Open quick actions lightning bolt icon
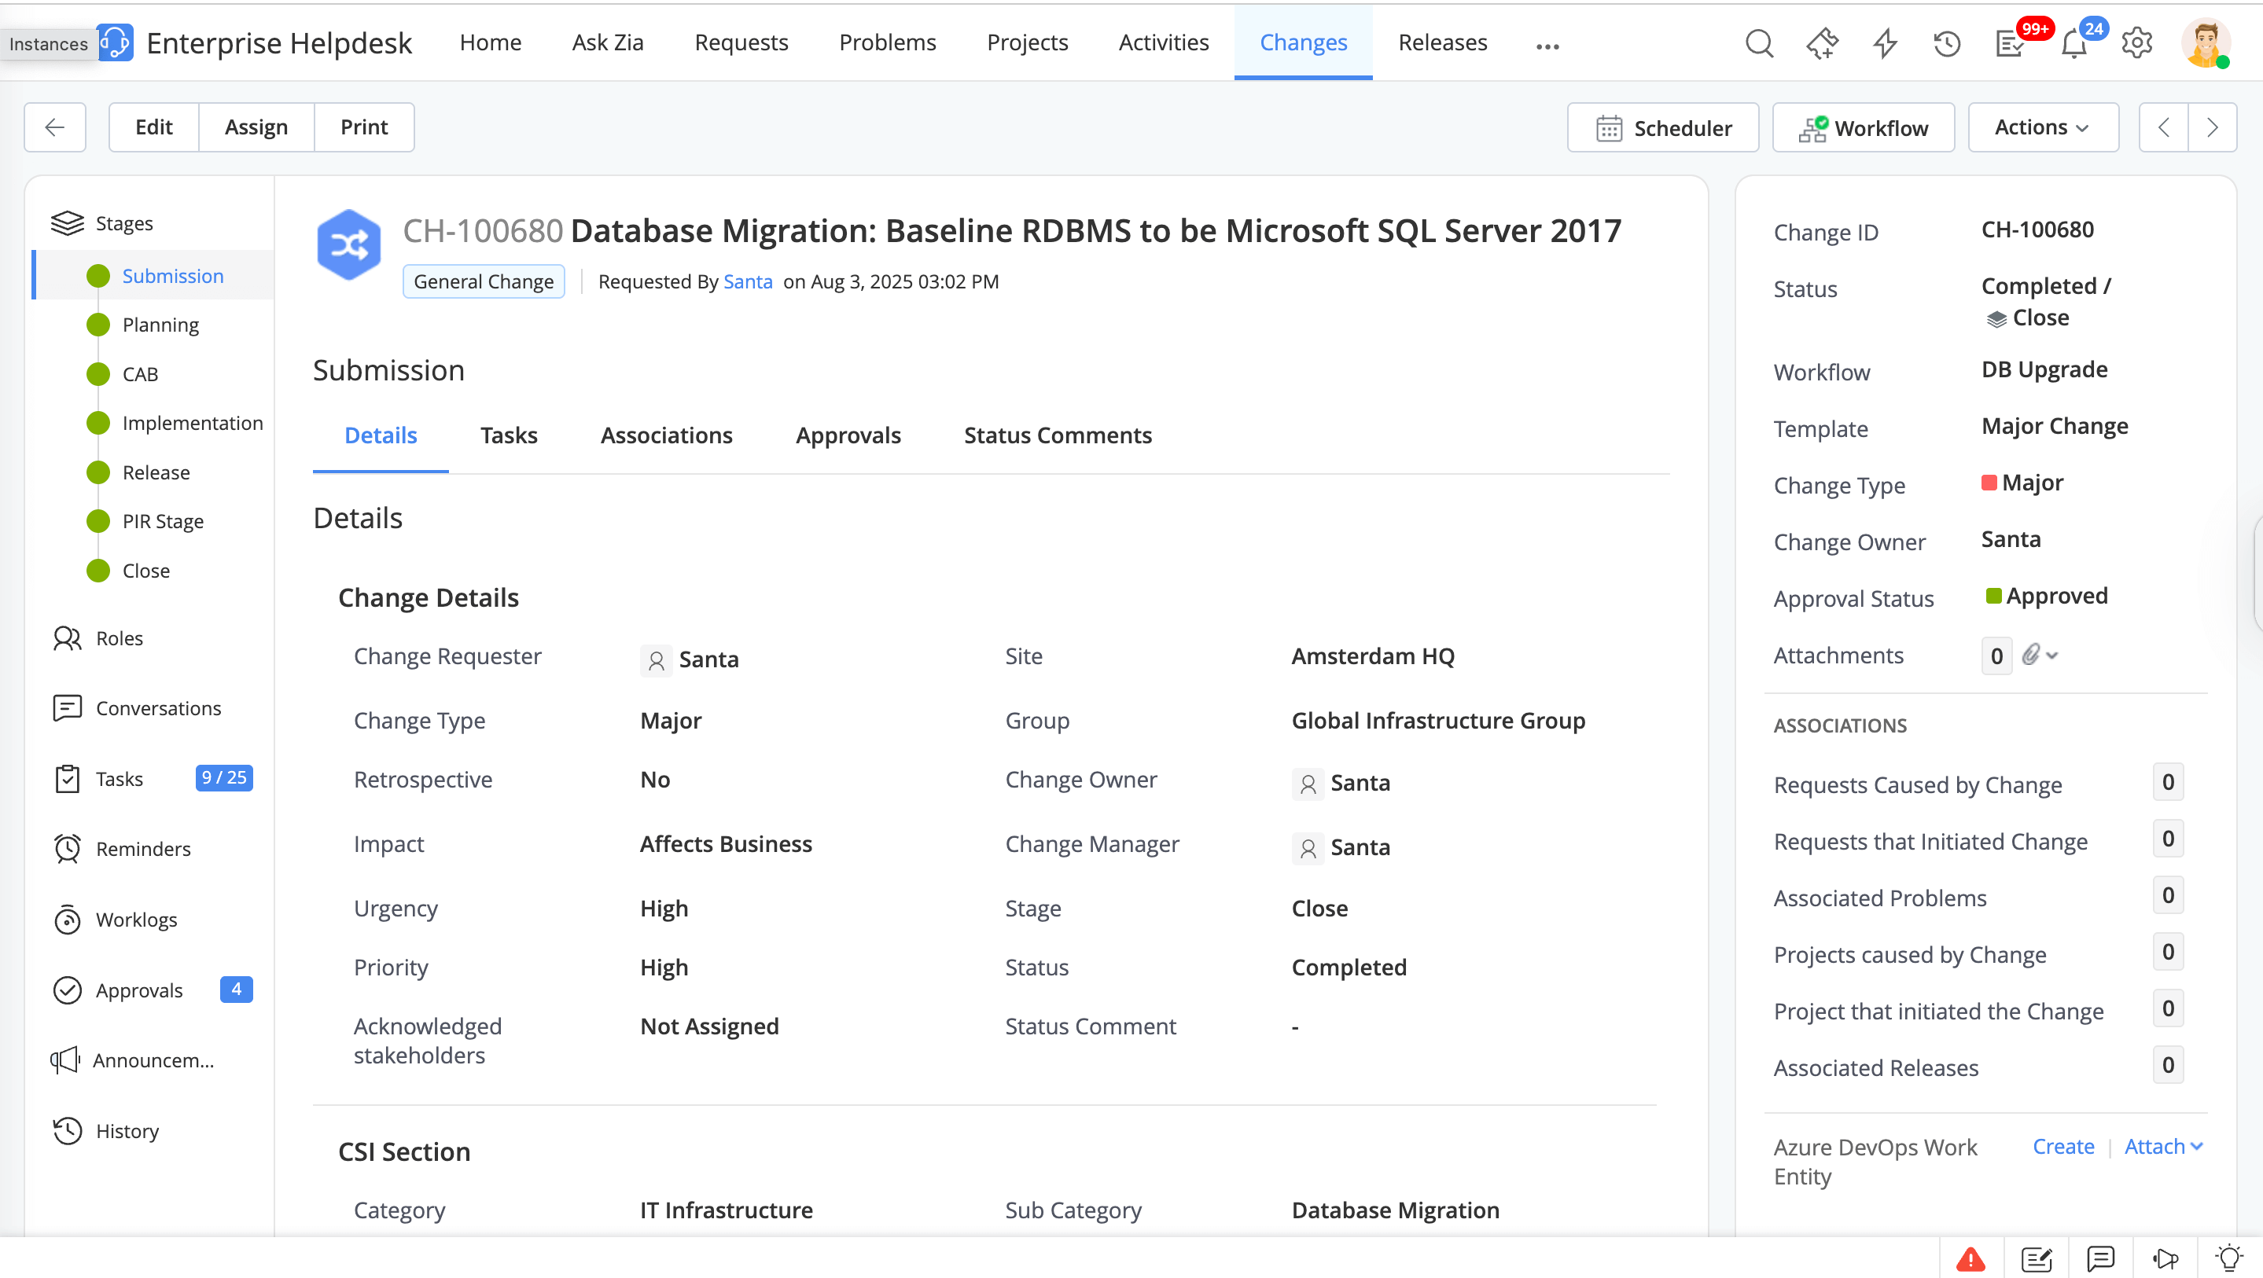This screenshot has width=2263, height=1278. [x=1884, y=43]
